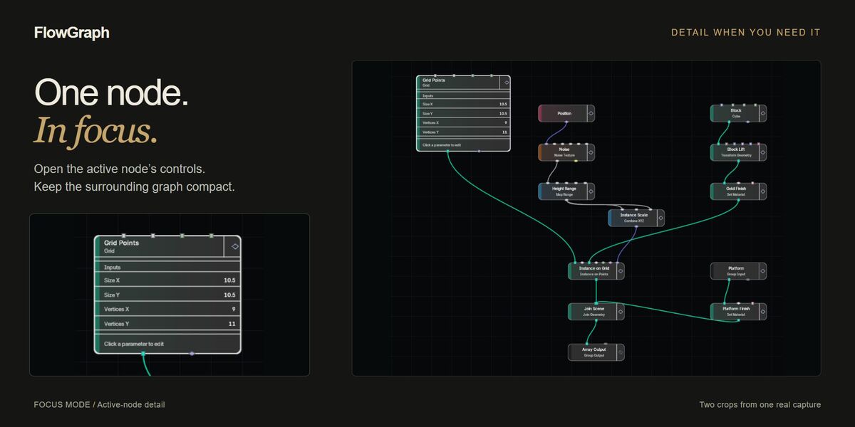Expand the Platform Finish node with its diamond icon
This screenshot has width=855, height=427.
pos(762,312)
